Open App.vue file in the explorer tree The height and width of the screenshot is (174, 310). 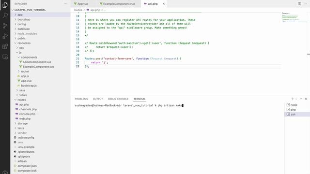[40, 81]
